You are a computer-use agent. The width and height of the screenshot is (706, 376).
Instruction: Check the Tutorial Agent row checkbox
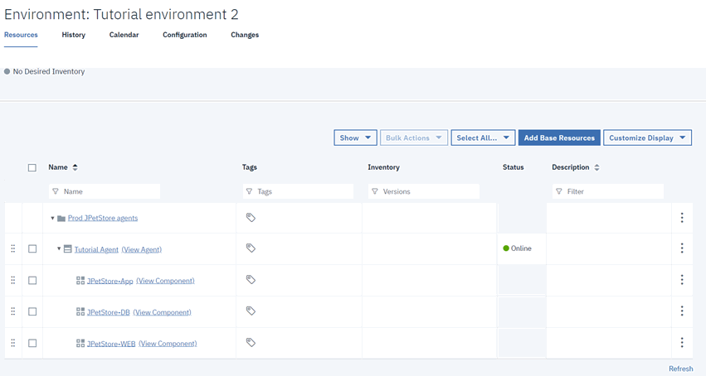pos(32,248)
